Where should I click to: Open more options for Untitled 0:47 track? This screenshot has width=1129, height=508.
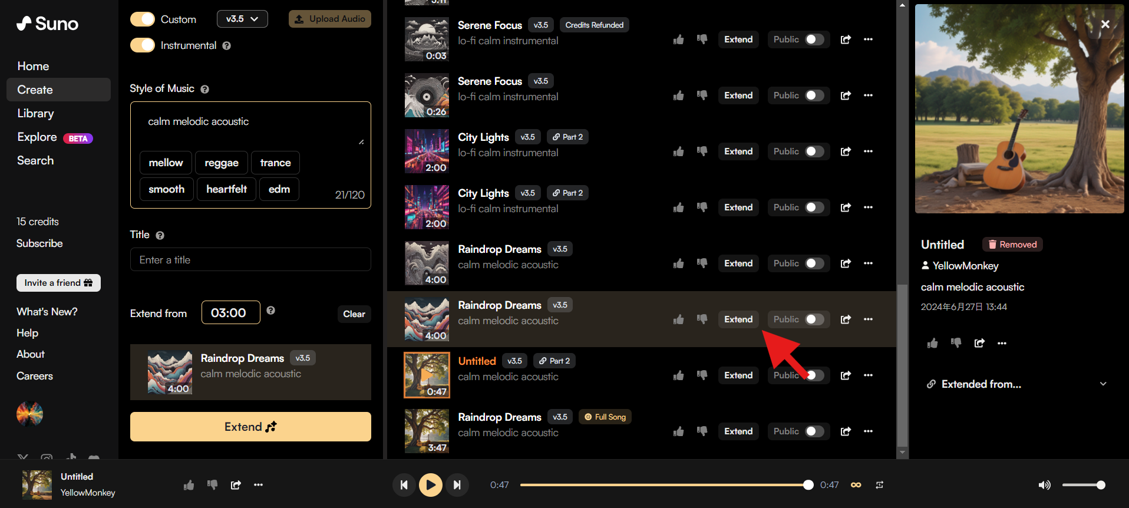(x=868, y=375)
